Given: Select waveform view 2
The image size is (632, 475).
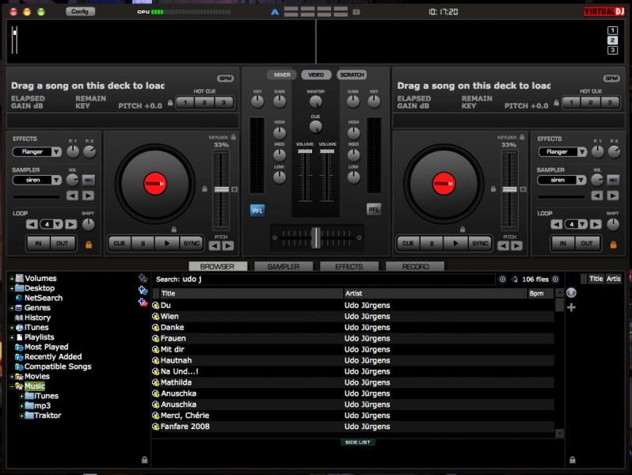Looking at the screenshot, I should pyautogui.click(x=612, y=40).
